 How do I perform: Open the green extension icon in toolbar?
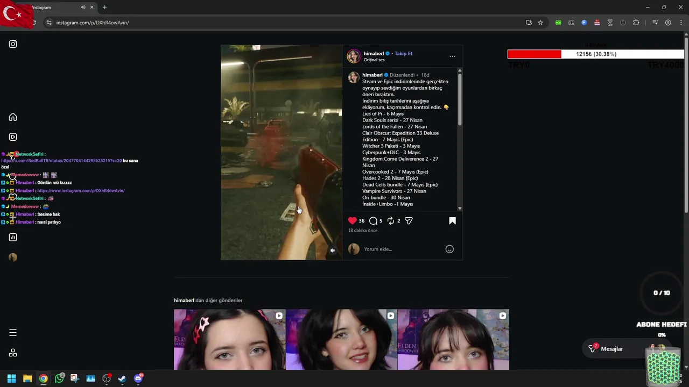pyautogui.click(x=558, y=23)
